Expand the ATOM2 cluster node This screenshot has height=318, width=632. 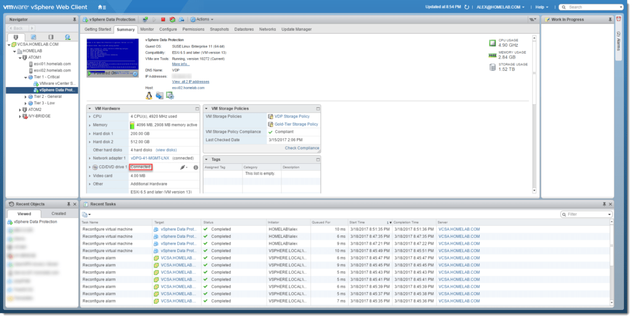click(x=20, y=110)
